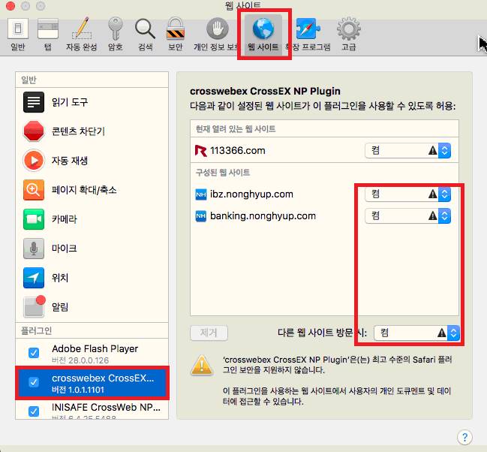Toggle the crosswebex CrossEX plugin checkbox
The height and width of the screenshot is (452, 487).
click(34, 382)
